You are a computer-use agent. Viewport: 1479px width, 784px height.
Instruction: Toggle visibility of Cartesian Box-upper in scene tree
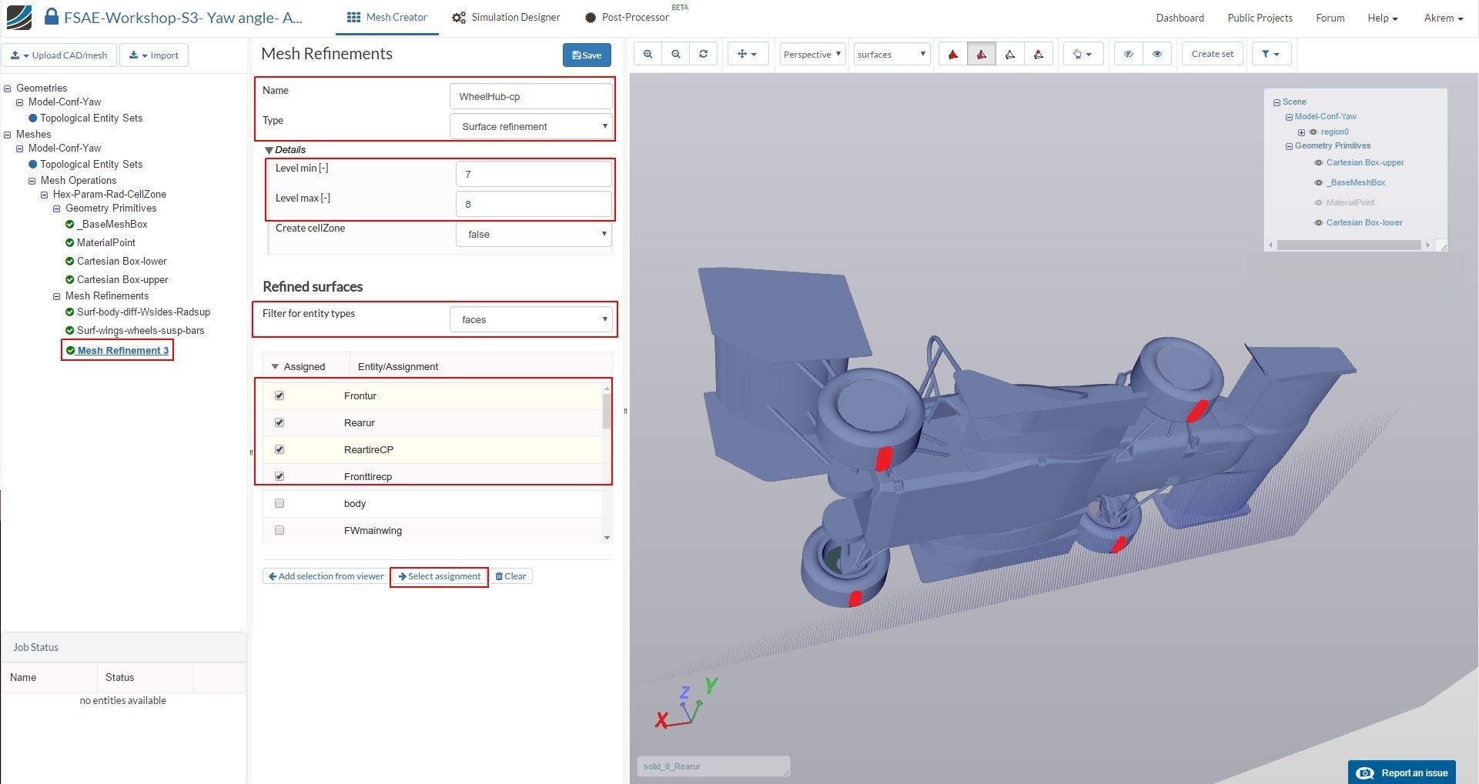pyautogui.click(x=1319, y=163)
